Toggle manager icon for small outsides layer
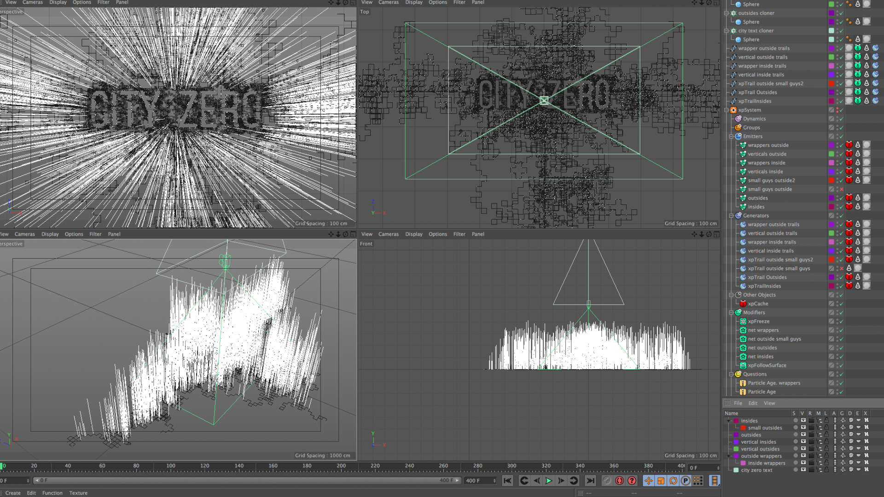 coord(819,428)
